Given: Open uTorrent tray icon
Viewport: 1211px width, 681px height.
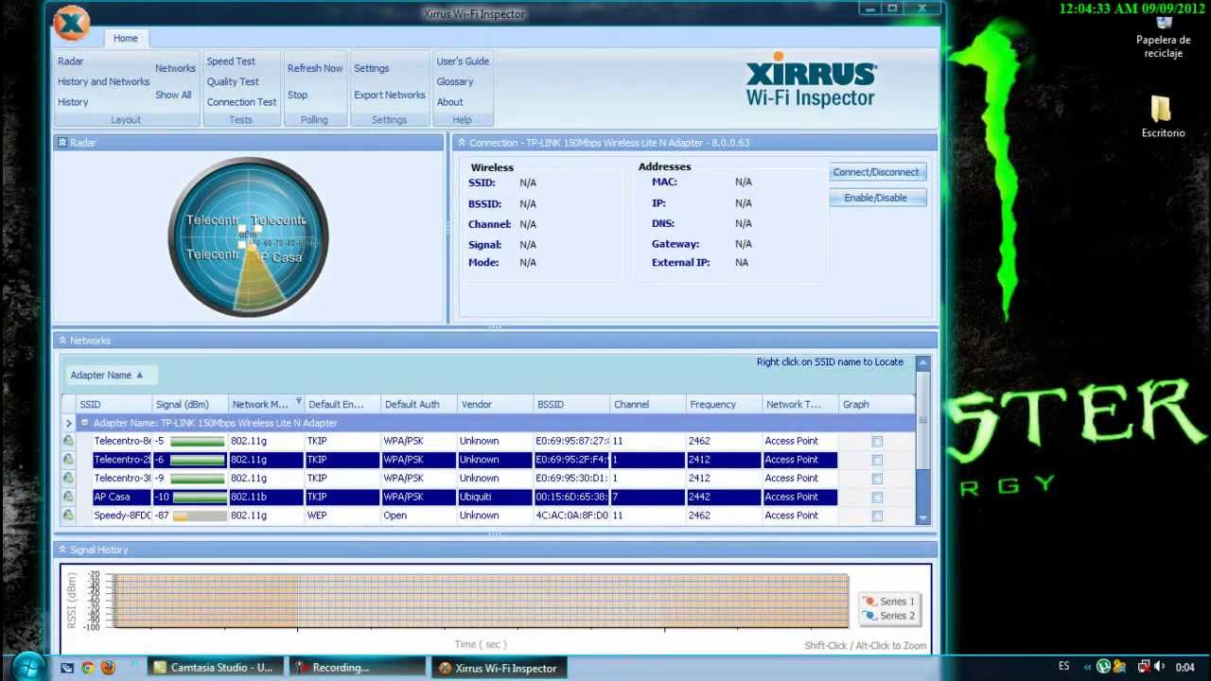Looking at the screenshot, I should 1103,667.
